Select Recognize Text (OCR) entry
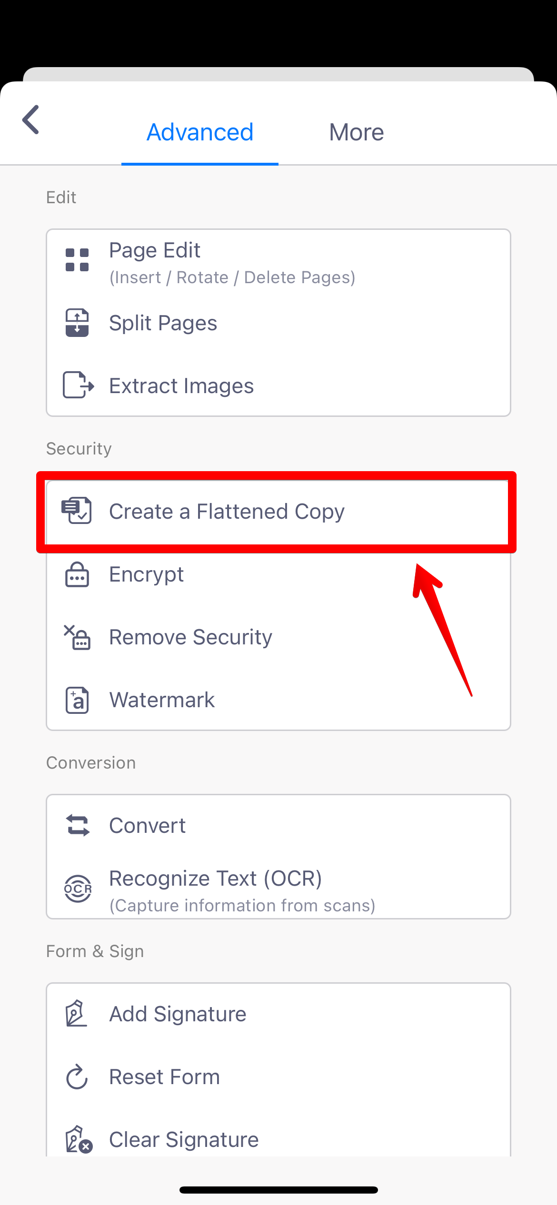 (278, 888)
